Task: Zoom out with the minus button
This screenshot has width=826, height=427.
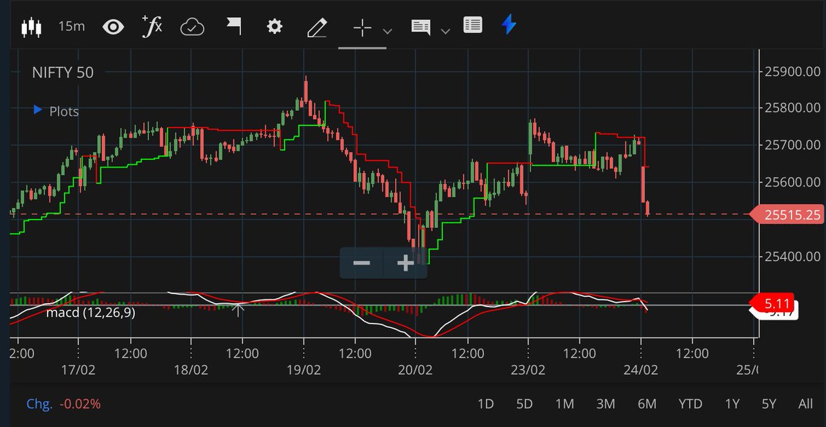Action: point(362,263)
